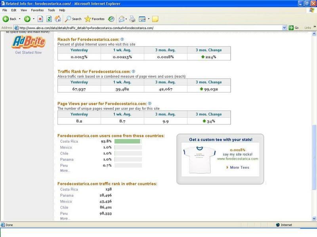The height and width of the screenshot is (237, 317).
Task: Click the Windows flag logo
Action: coord(311,10)
